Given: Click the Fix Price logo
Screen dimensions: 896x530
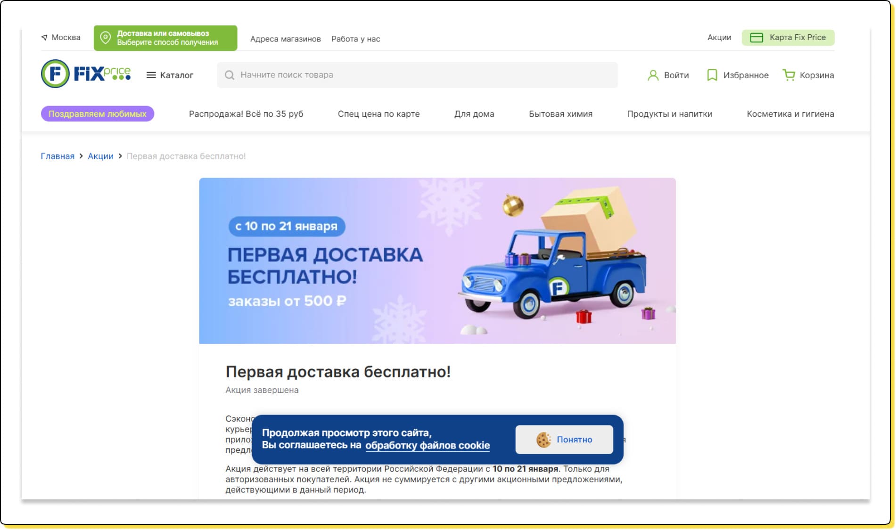Looking at the screenshot, I should tap(86, 74).
